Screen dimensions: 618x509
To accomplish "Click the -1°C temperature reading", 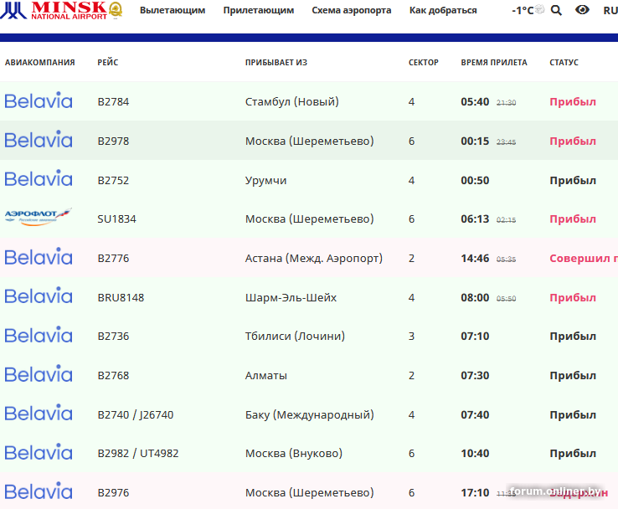I will [x=523, y=11].
